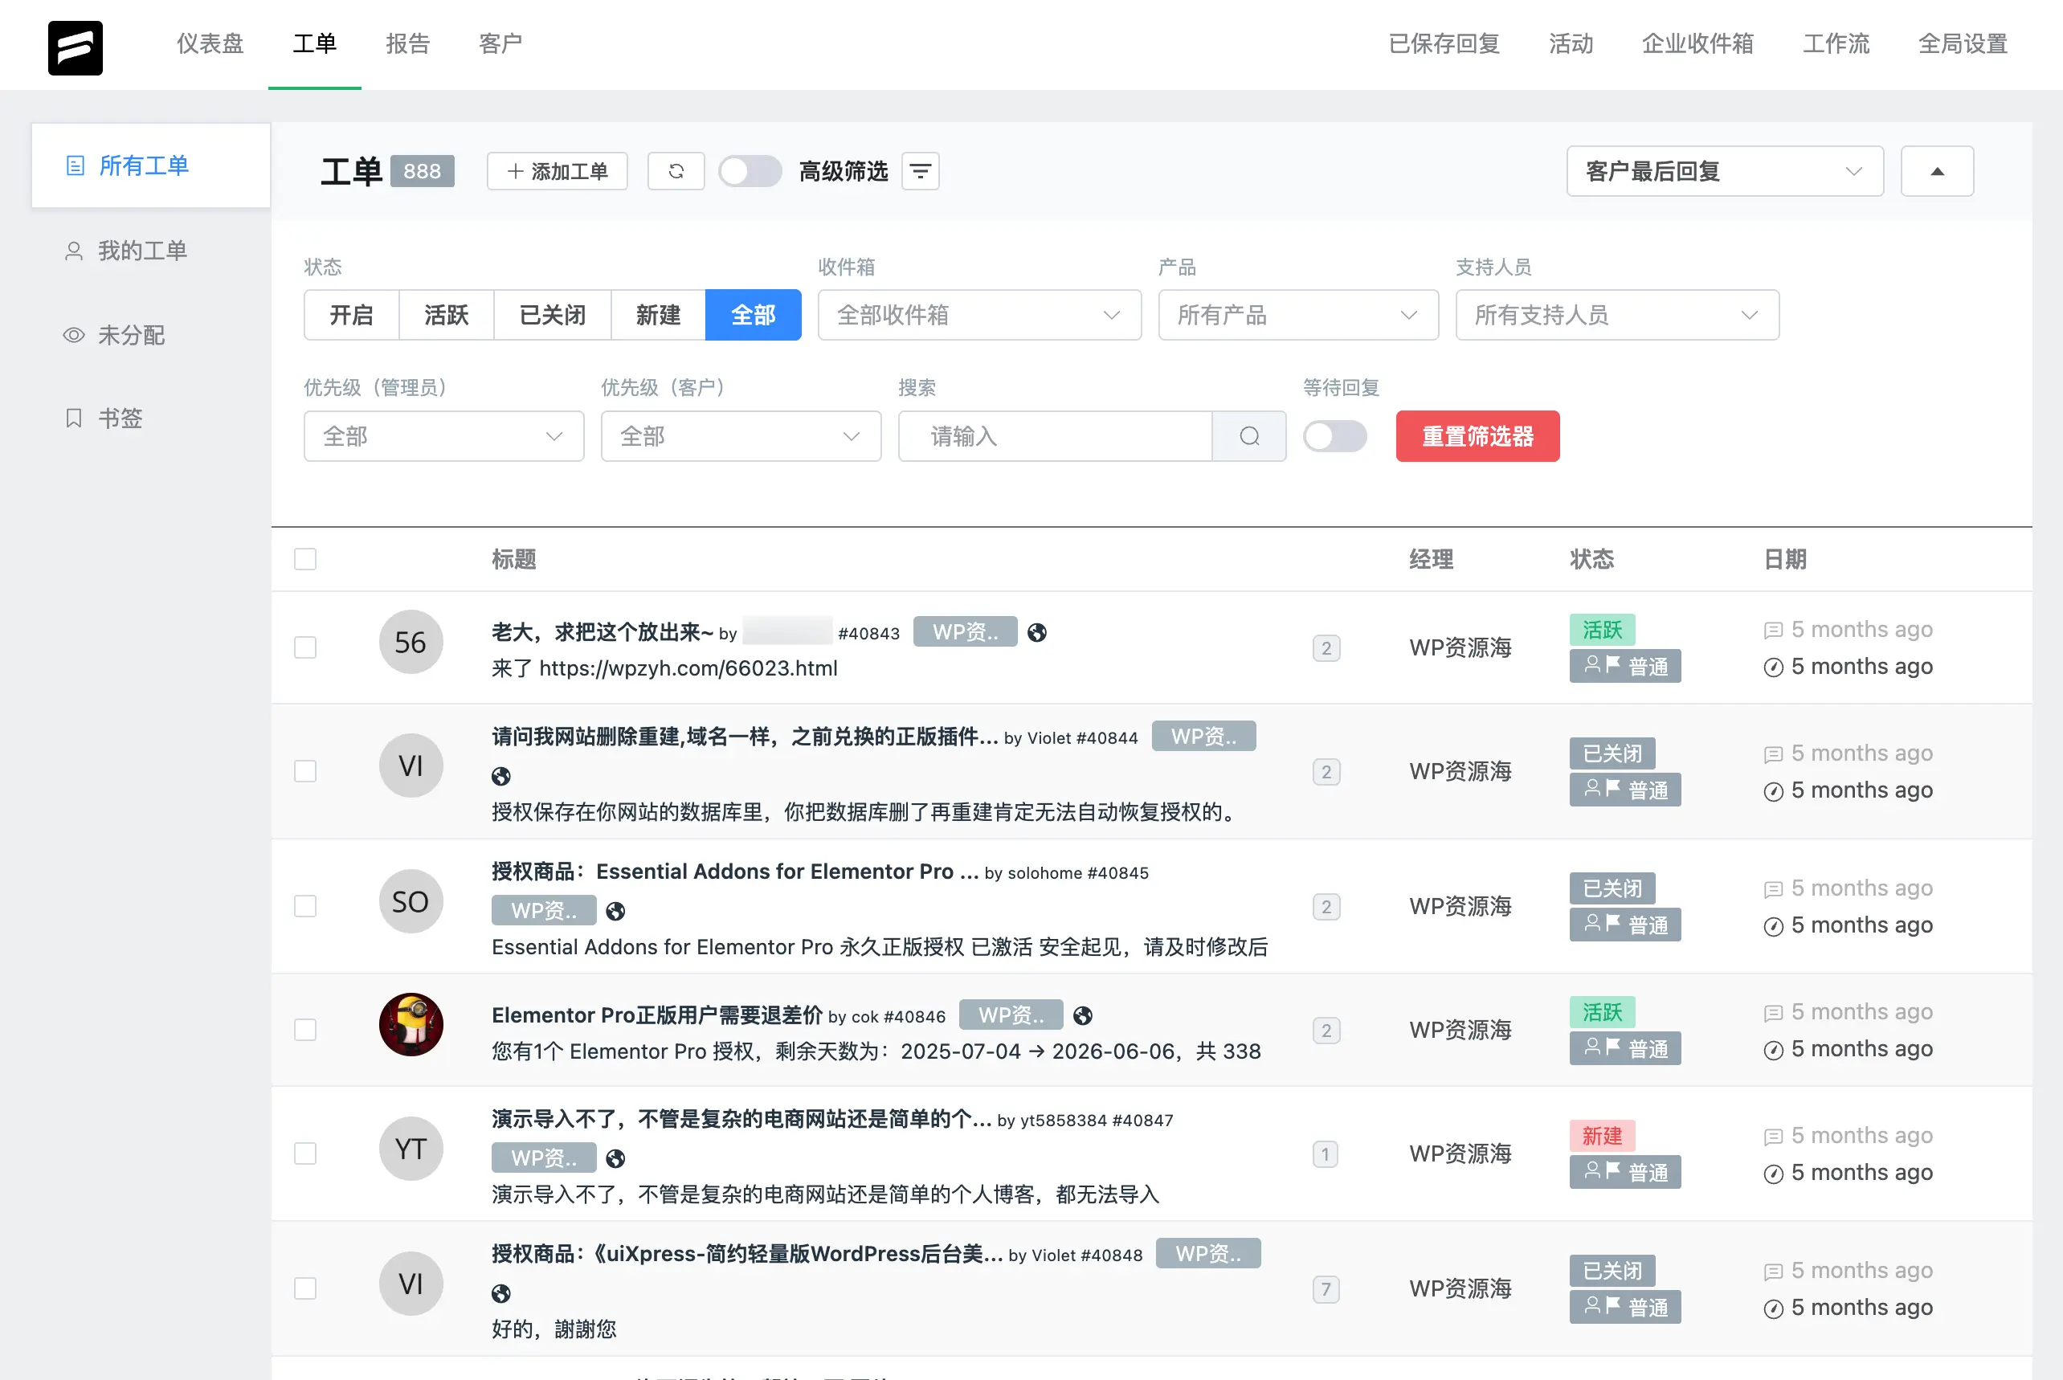Toggle the 高级筛选 advanced filter switch
Image resolution: width=2063 pixels, height=1380 pixels.
pyautogui.click(x=750, y=171)
